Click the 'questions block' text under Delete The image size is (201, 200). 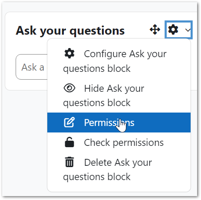coord(97,177)
